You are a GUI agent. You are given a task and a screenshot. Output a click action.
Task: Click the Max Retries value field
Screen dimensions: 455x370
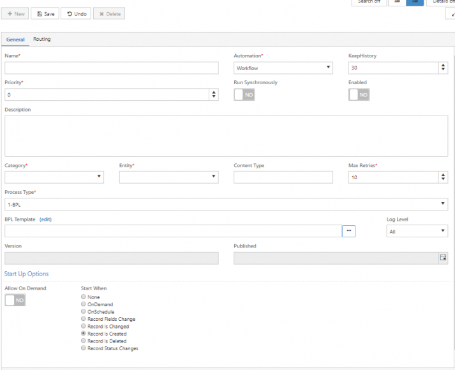coord(393,177)
